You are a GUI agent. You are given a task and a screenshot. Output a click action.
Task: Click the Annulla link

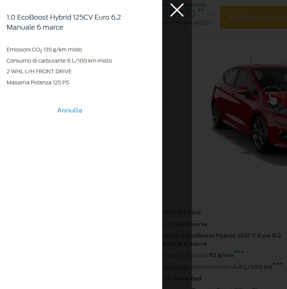point(70,110)
